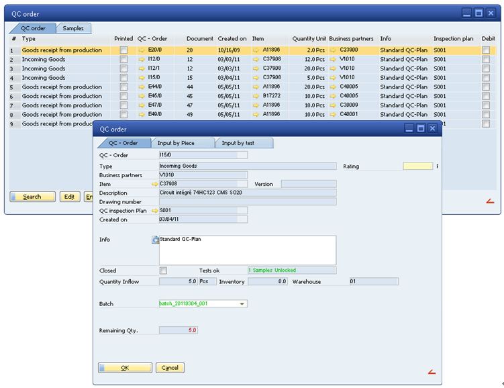Click the Drawing number input field
The height and width of the screenshot is (388, 504).
coord(248,201)
